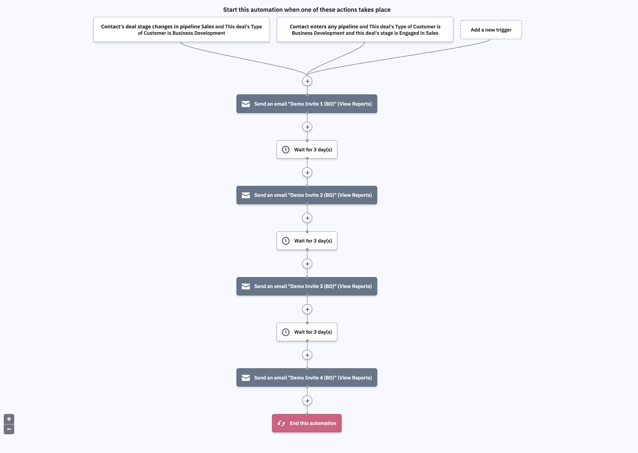Screen dimensions: 638x453
Task: Open deal stage changes in pipeline Sales trigger
Action: coord(181,30)
